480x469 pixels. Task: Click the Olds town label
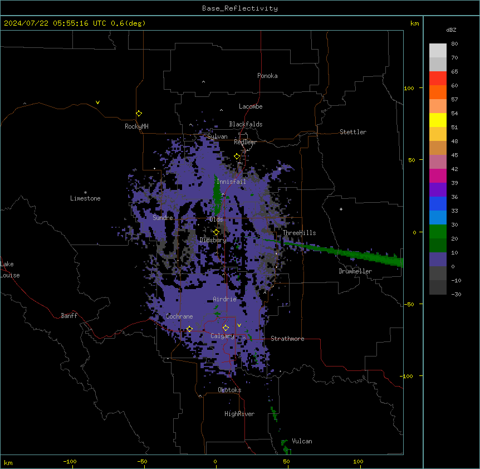tap(216, 219)
